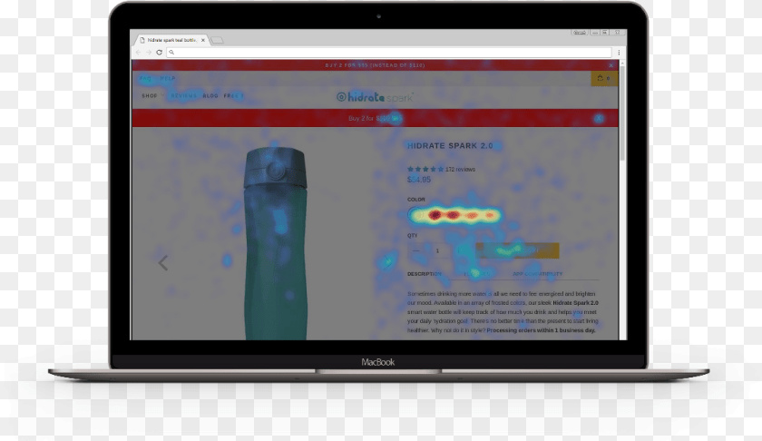
Task: Open the HELP link
Action: [168, 78]
